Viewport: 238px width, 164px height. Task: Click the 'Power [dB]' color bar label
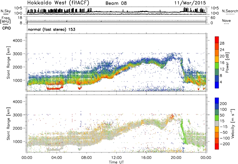pos(227,62)
